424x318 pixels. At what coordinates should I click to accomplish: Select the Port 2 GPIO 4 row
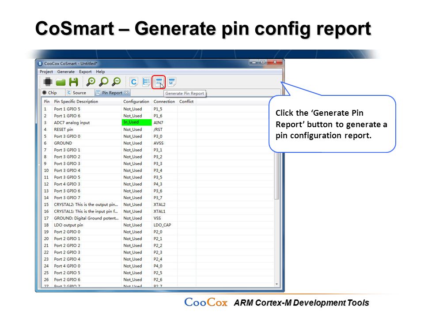[158, 259]
